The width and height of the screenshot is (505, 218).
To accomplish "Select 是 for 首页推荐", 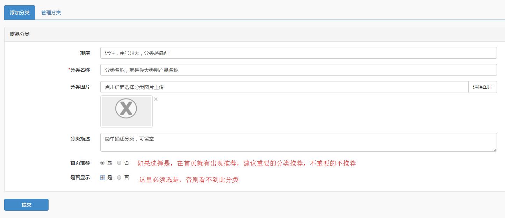I will click(x=102, y=163).
